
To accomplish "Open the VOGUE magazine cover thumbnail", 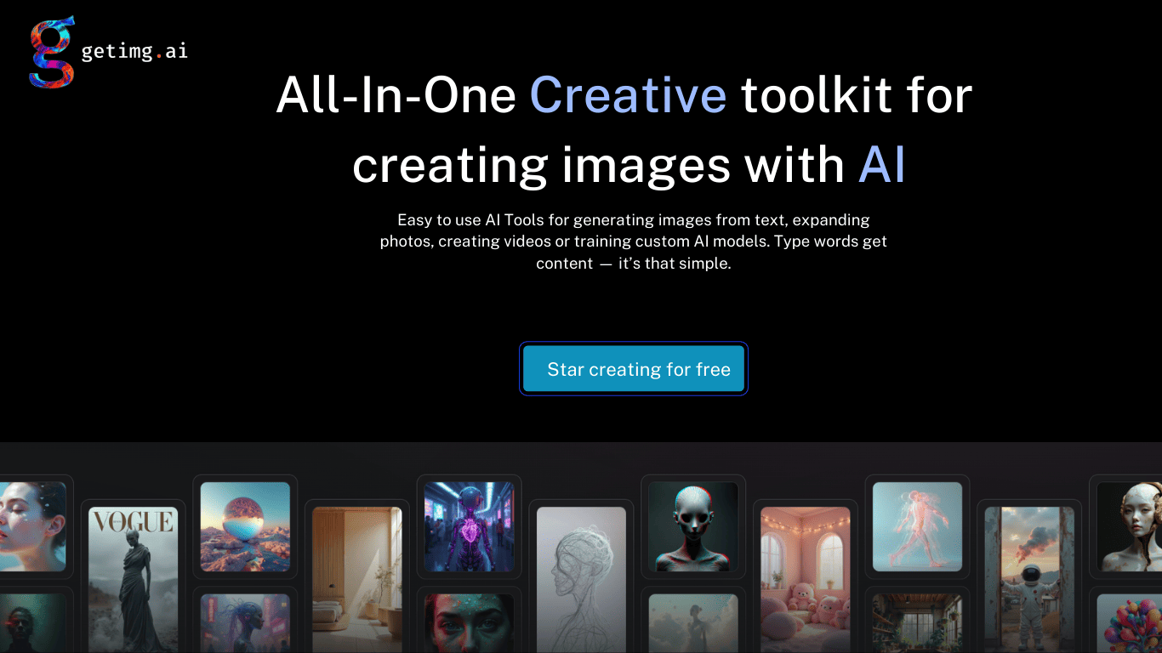I will pyautogui.click(x=134, y=580).
